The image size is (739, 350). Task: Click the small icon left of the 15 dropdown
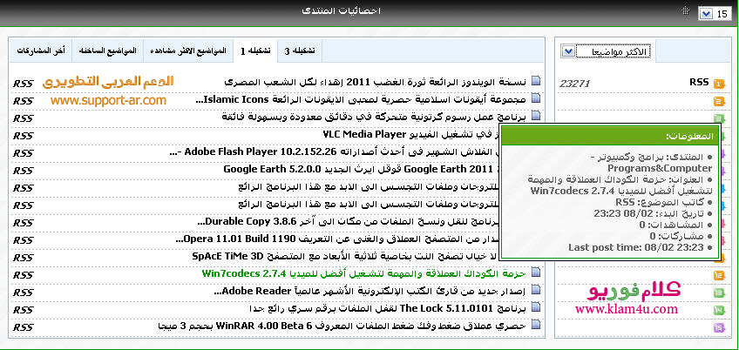coord(688,11)
